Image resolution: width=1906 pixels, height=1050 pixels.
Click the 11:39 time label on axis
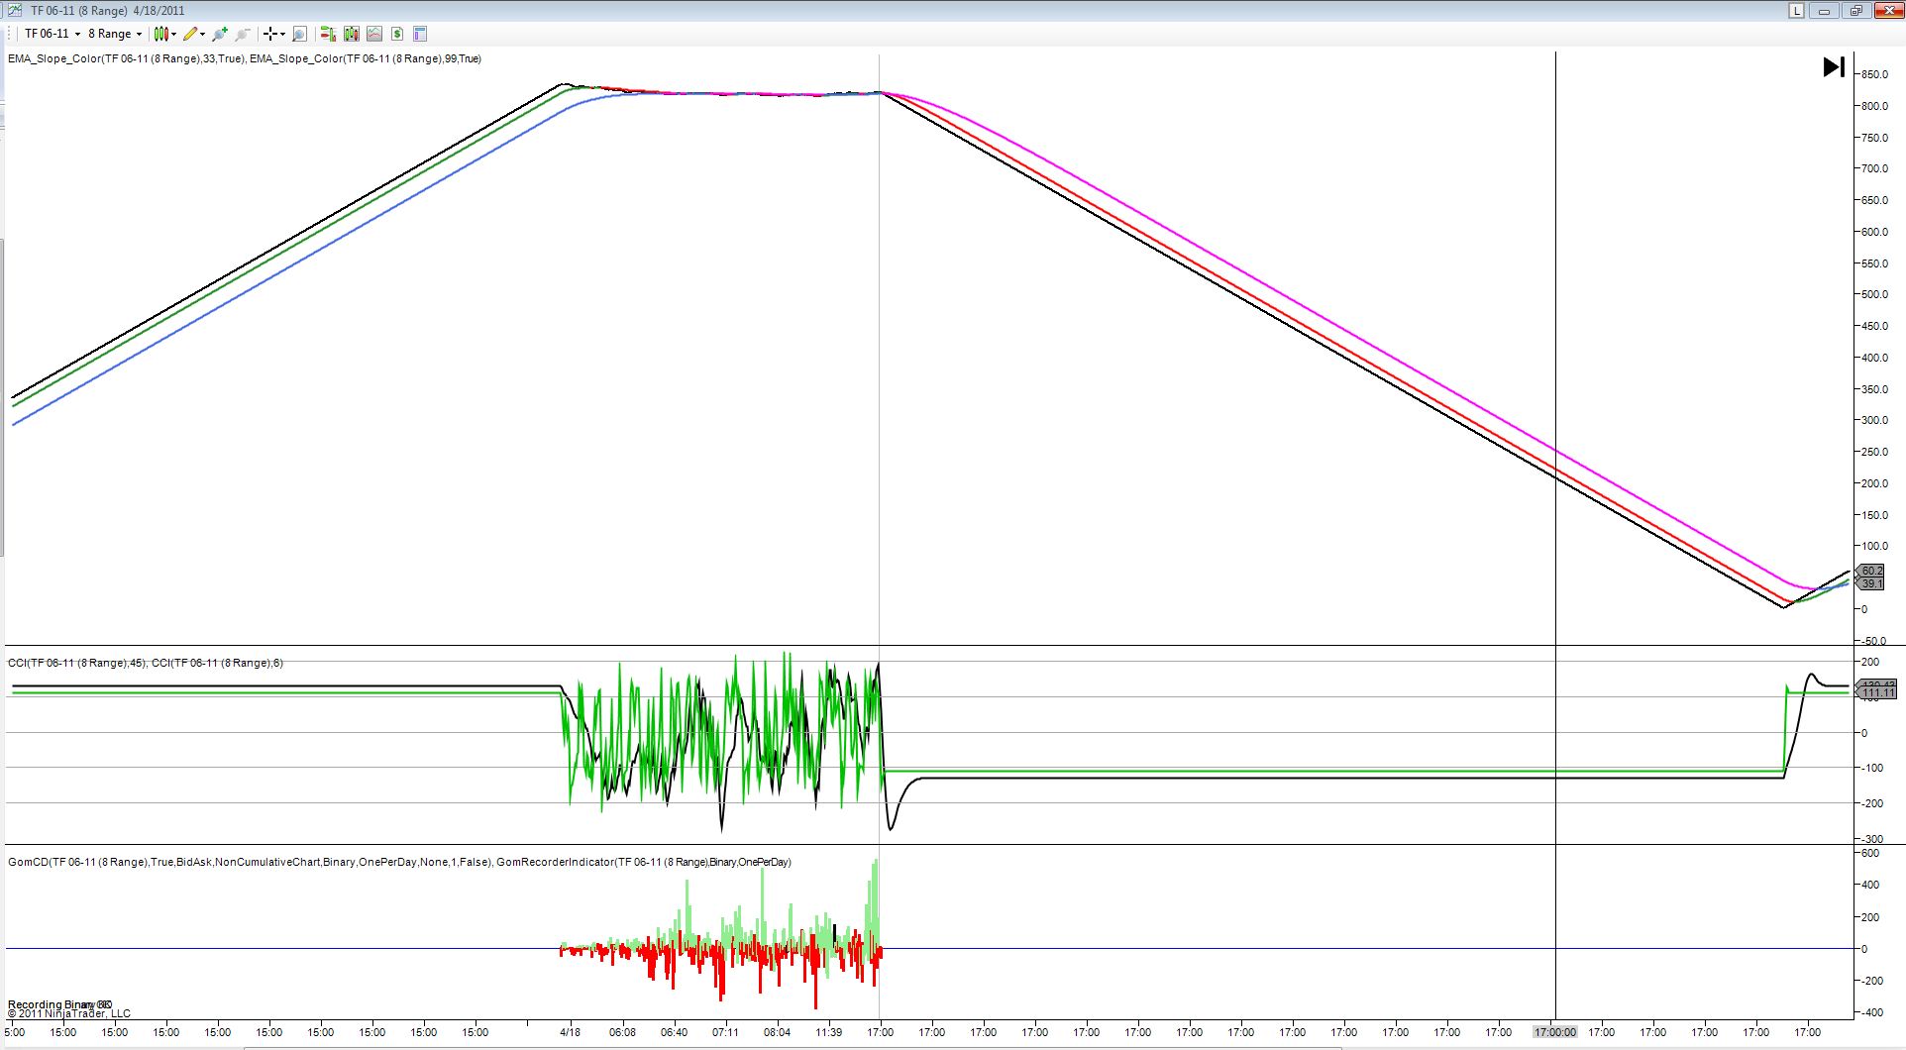tap(828, 1032)
